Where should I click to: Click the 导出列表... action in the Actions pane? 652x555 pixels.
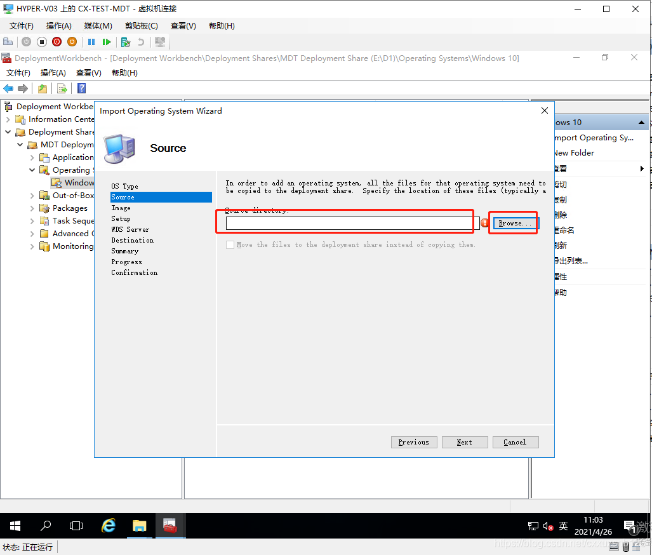571,261
